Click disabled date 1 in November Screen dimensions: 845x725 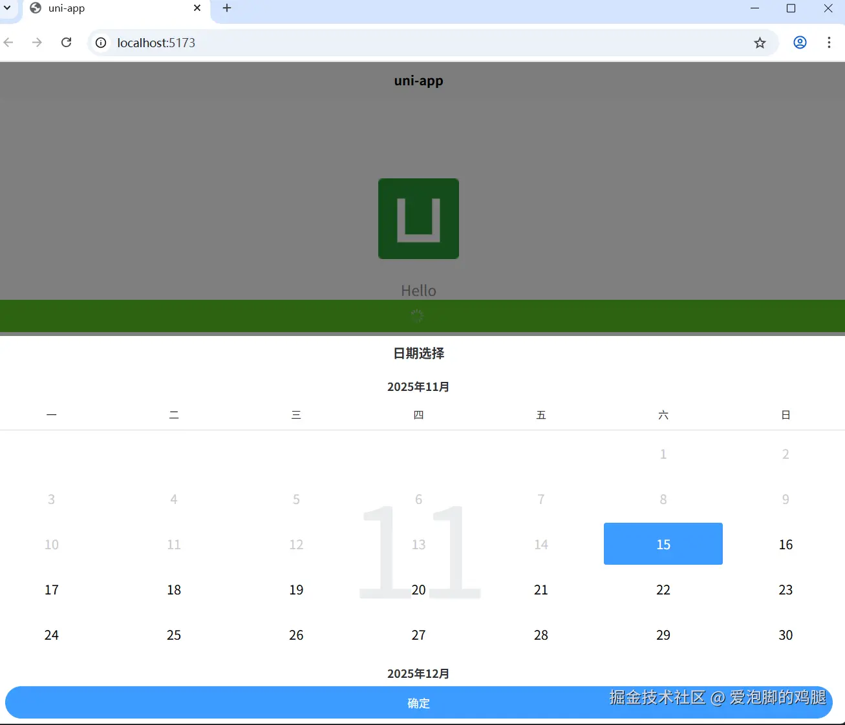coord(663,454)
